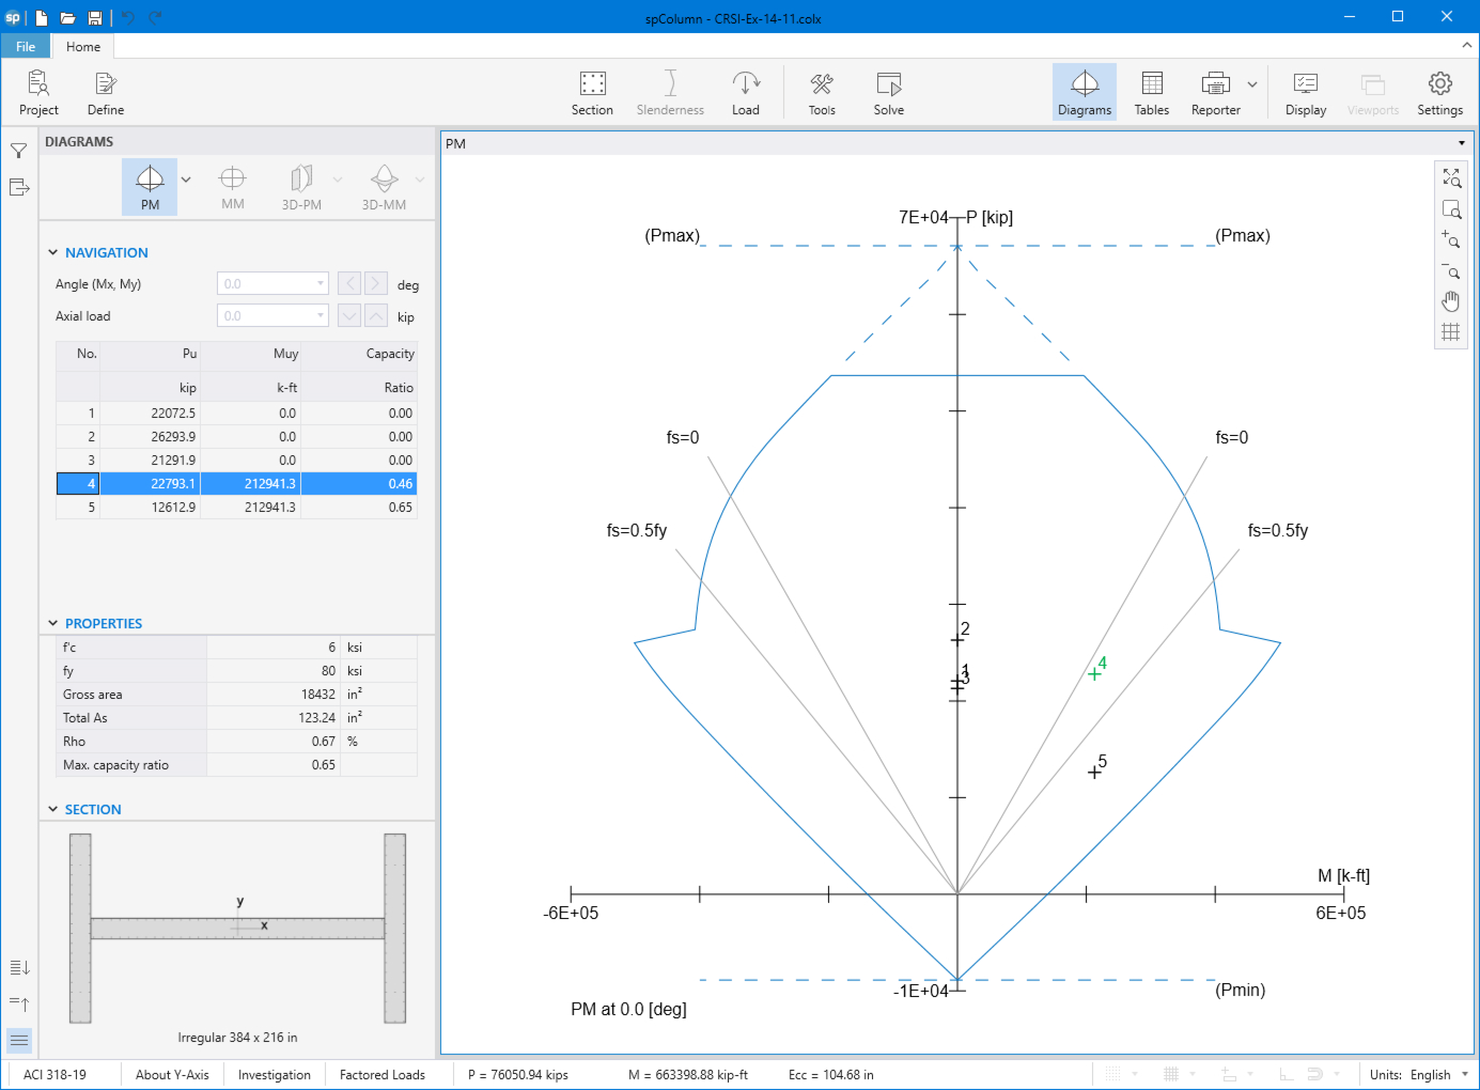Collapse the NAVIGATION section
The width and height of the screenshot is (1480, 1090).
[53, 253]
